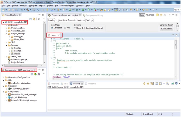Switch to the Functional Properties tab

click(67, 20)
